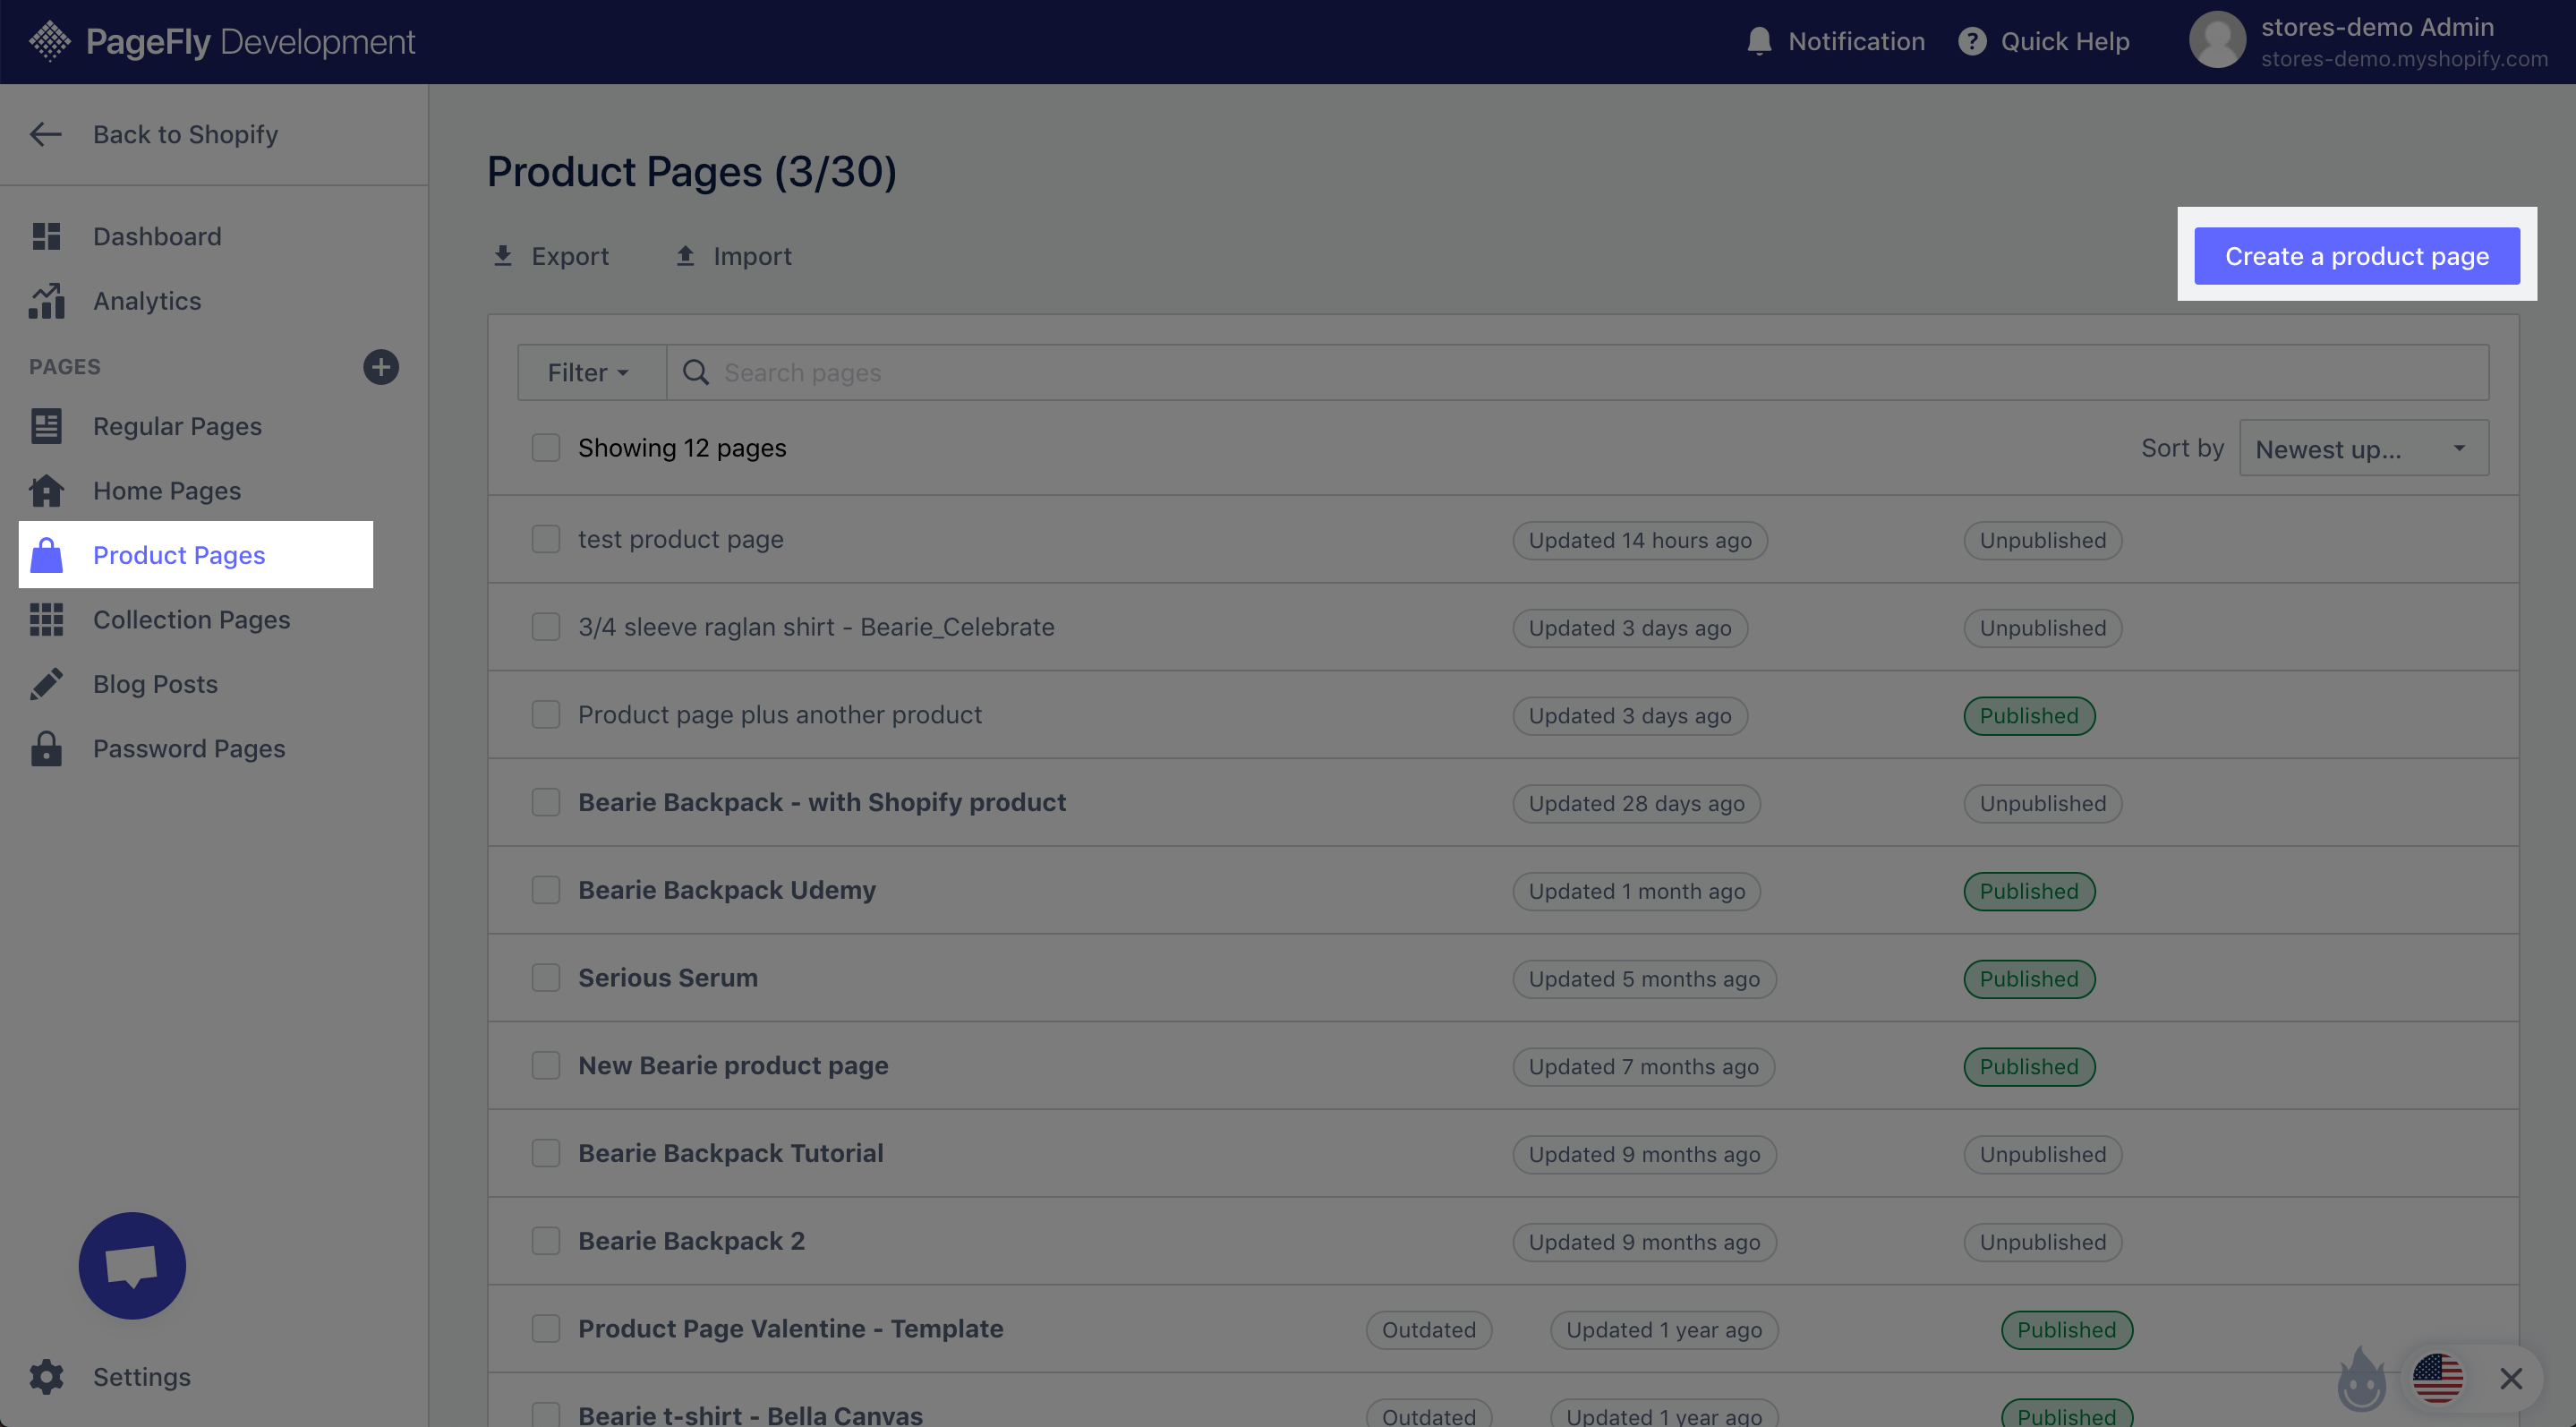Click the Regular Pages document icon

pos(46,426)
